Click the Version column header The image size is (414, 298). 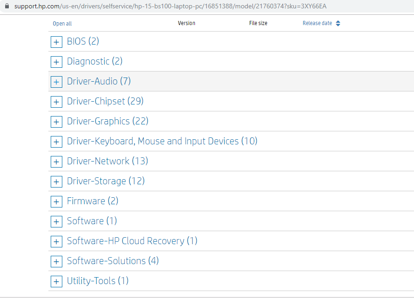tap(187, 23)
